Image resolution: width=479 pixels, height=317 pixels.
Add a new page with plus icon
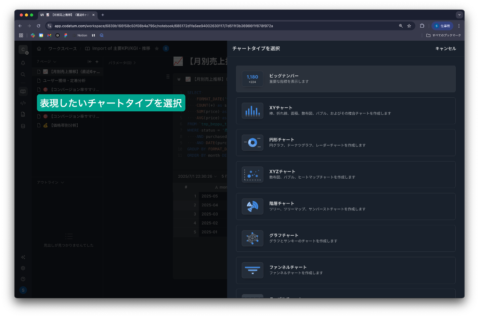(97, 61)
